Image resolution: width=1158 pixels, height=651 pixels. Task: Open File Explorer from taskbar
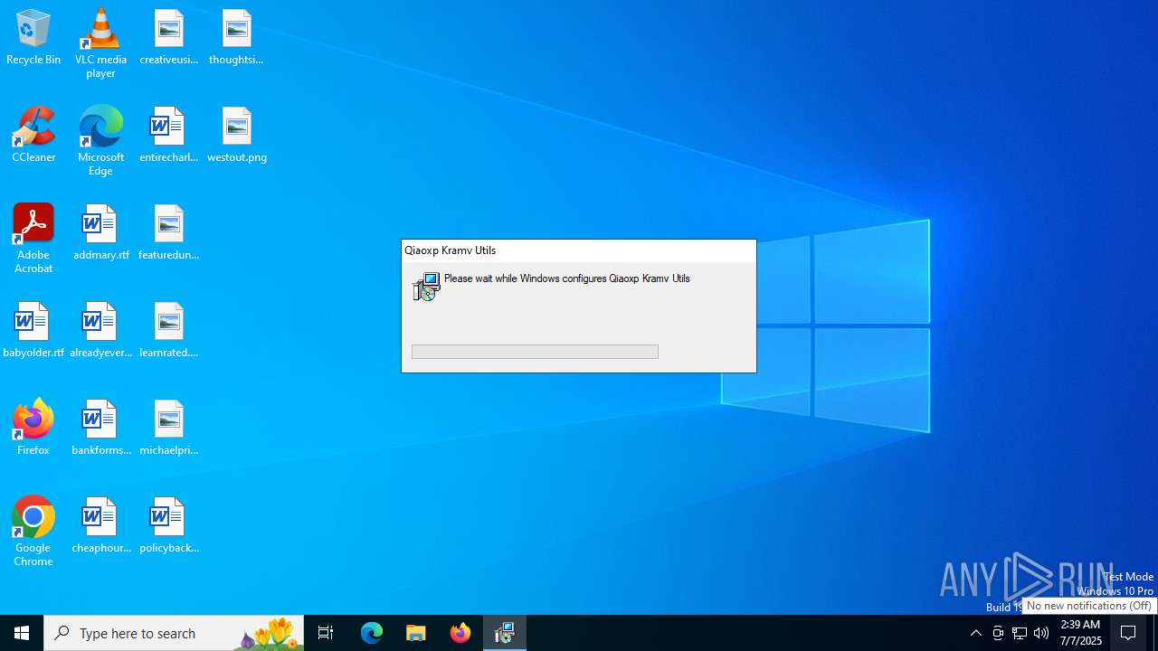pos(416,633)
